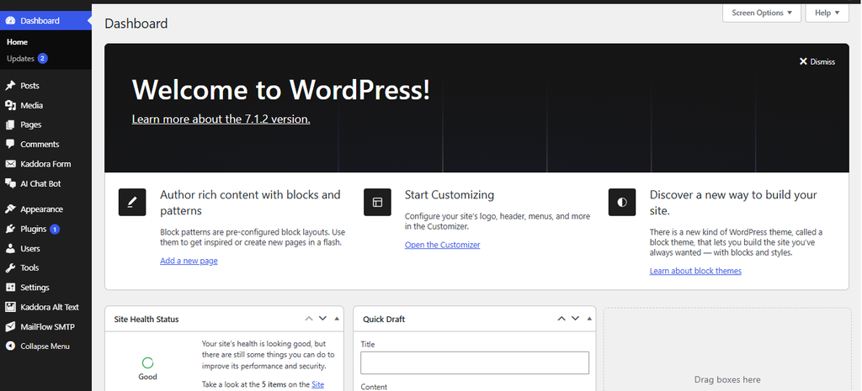Image resolution: width=862 pixels, height=391 pixels.
Task: Click the Open the Customizer link
Action: click(443, 245)
